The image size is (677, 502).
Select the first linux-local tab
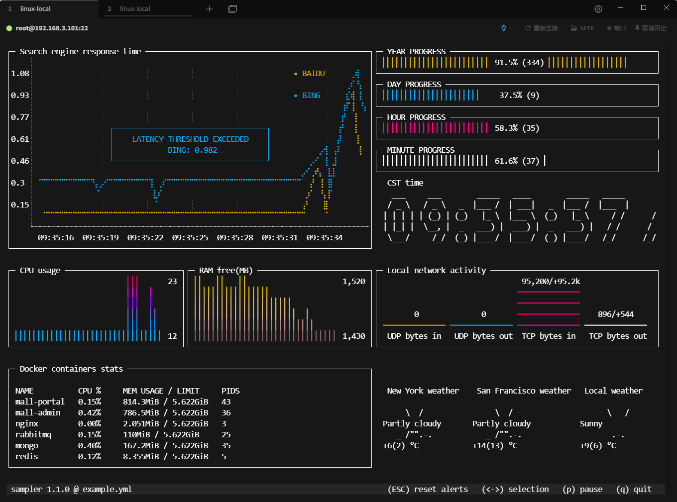pos(35,9)
